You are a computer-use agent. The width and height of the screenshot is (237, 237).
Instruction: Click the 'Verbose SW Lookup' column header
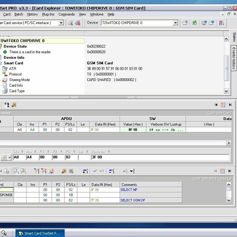pyautogui.click(x=166, y=124)
